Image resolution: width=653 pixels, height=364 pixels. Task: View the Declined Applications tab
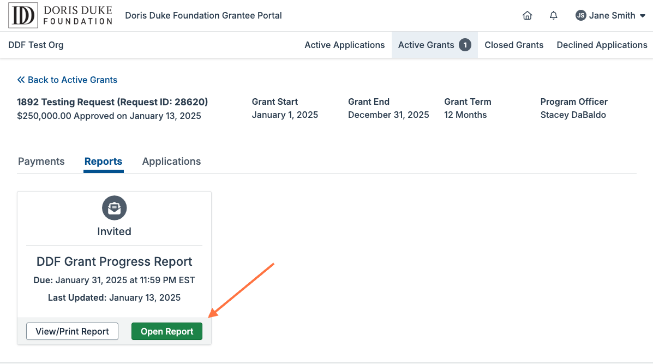coord(602,45)
